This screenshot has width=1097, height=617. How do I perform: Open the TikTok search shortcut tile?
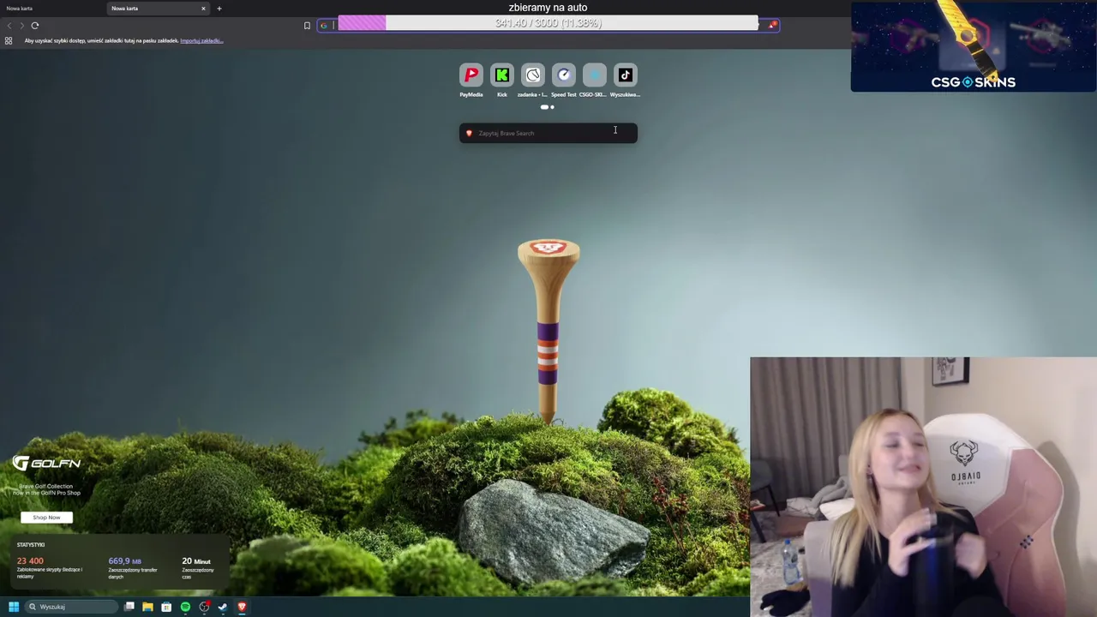point(625,75)
